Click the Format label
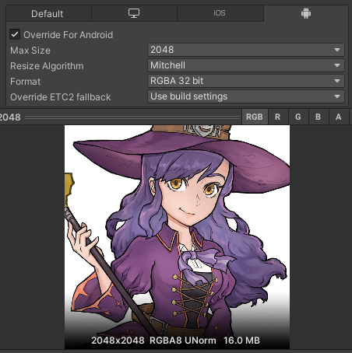The image size is (352, 353). 26,82
